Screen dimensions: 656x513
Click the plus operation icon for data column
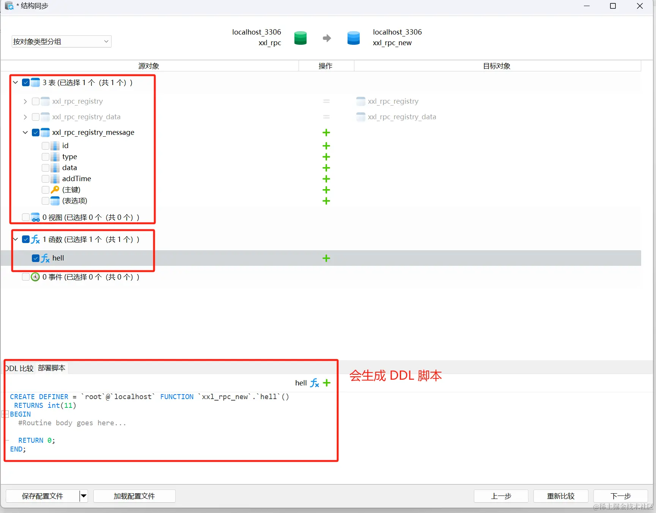[x=326, y=168]
